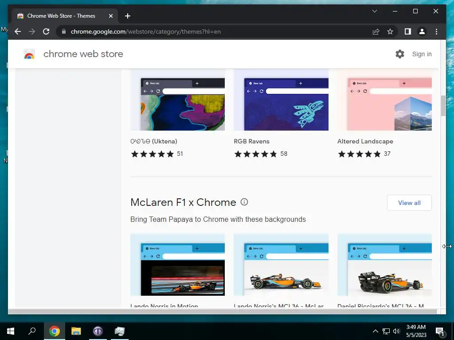Click the address bar URL
The image size is (454, 340).
(145, 31)
